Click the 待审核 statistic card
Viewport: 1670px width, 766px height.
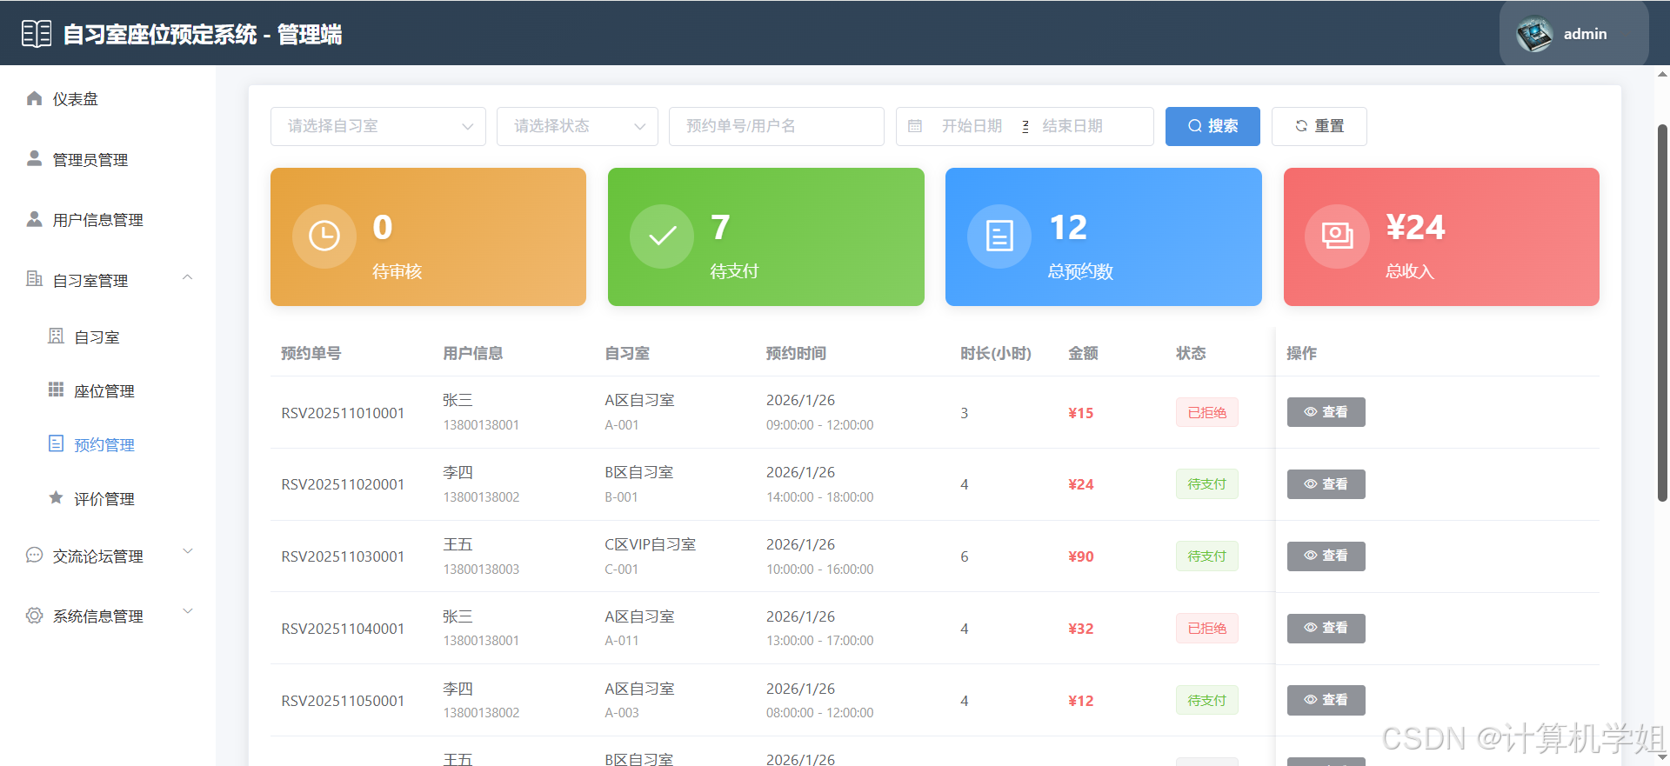coord(428,236)
